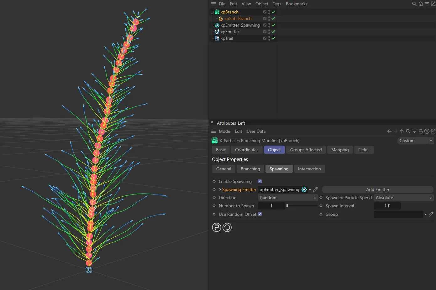Screen dimensions: 436x290
Task: Click the Add Emitter button
Action: pyautogui.click(x=377, y=189)
